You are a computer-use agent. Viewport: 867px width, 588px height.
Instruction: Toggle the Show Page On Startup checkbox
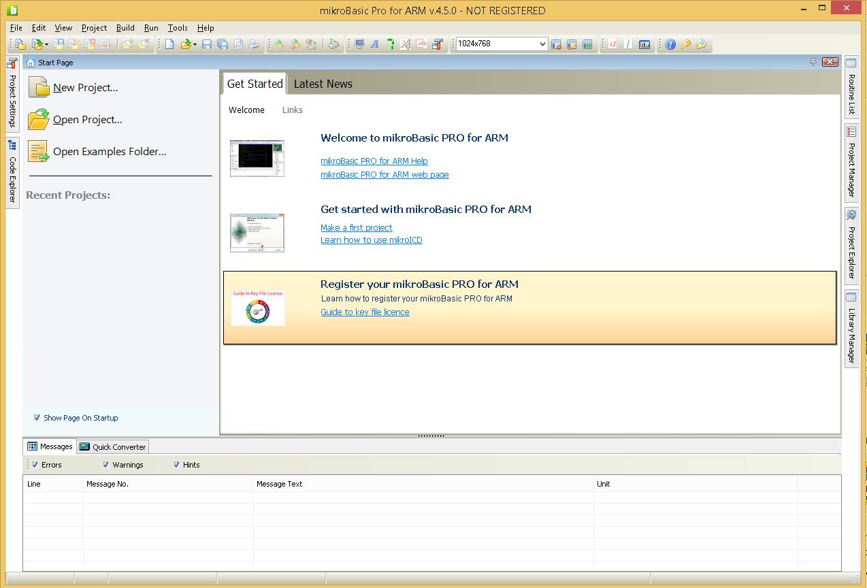click(37, 418)
